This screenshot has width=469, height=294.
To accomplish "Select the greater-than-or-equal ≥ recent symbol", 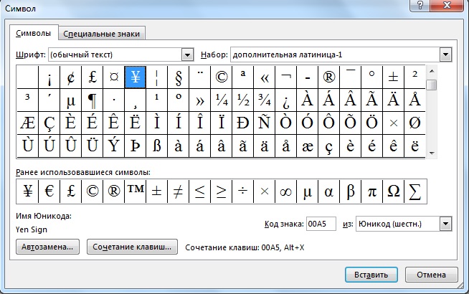I will pos(222,191).
